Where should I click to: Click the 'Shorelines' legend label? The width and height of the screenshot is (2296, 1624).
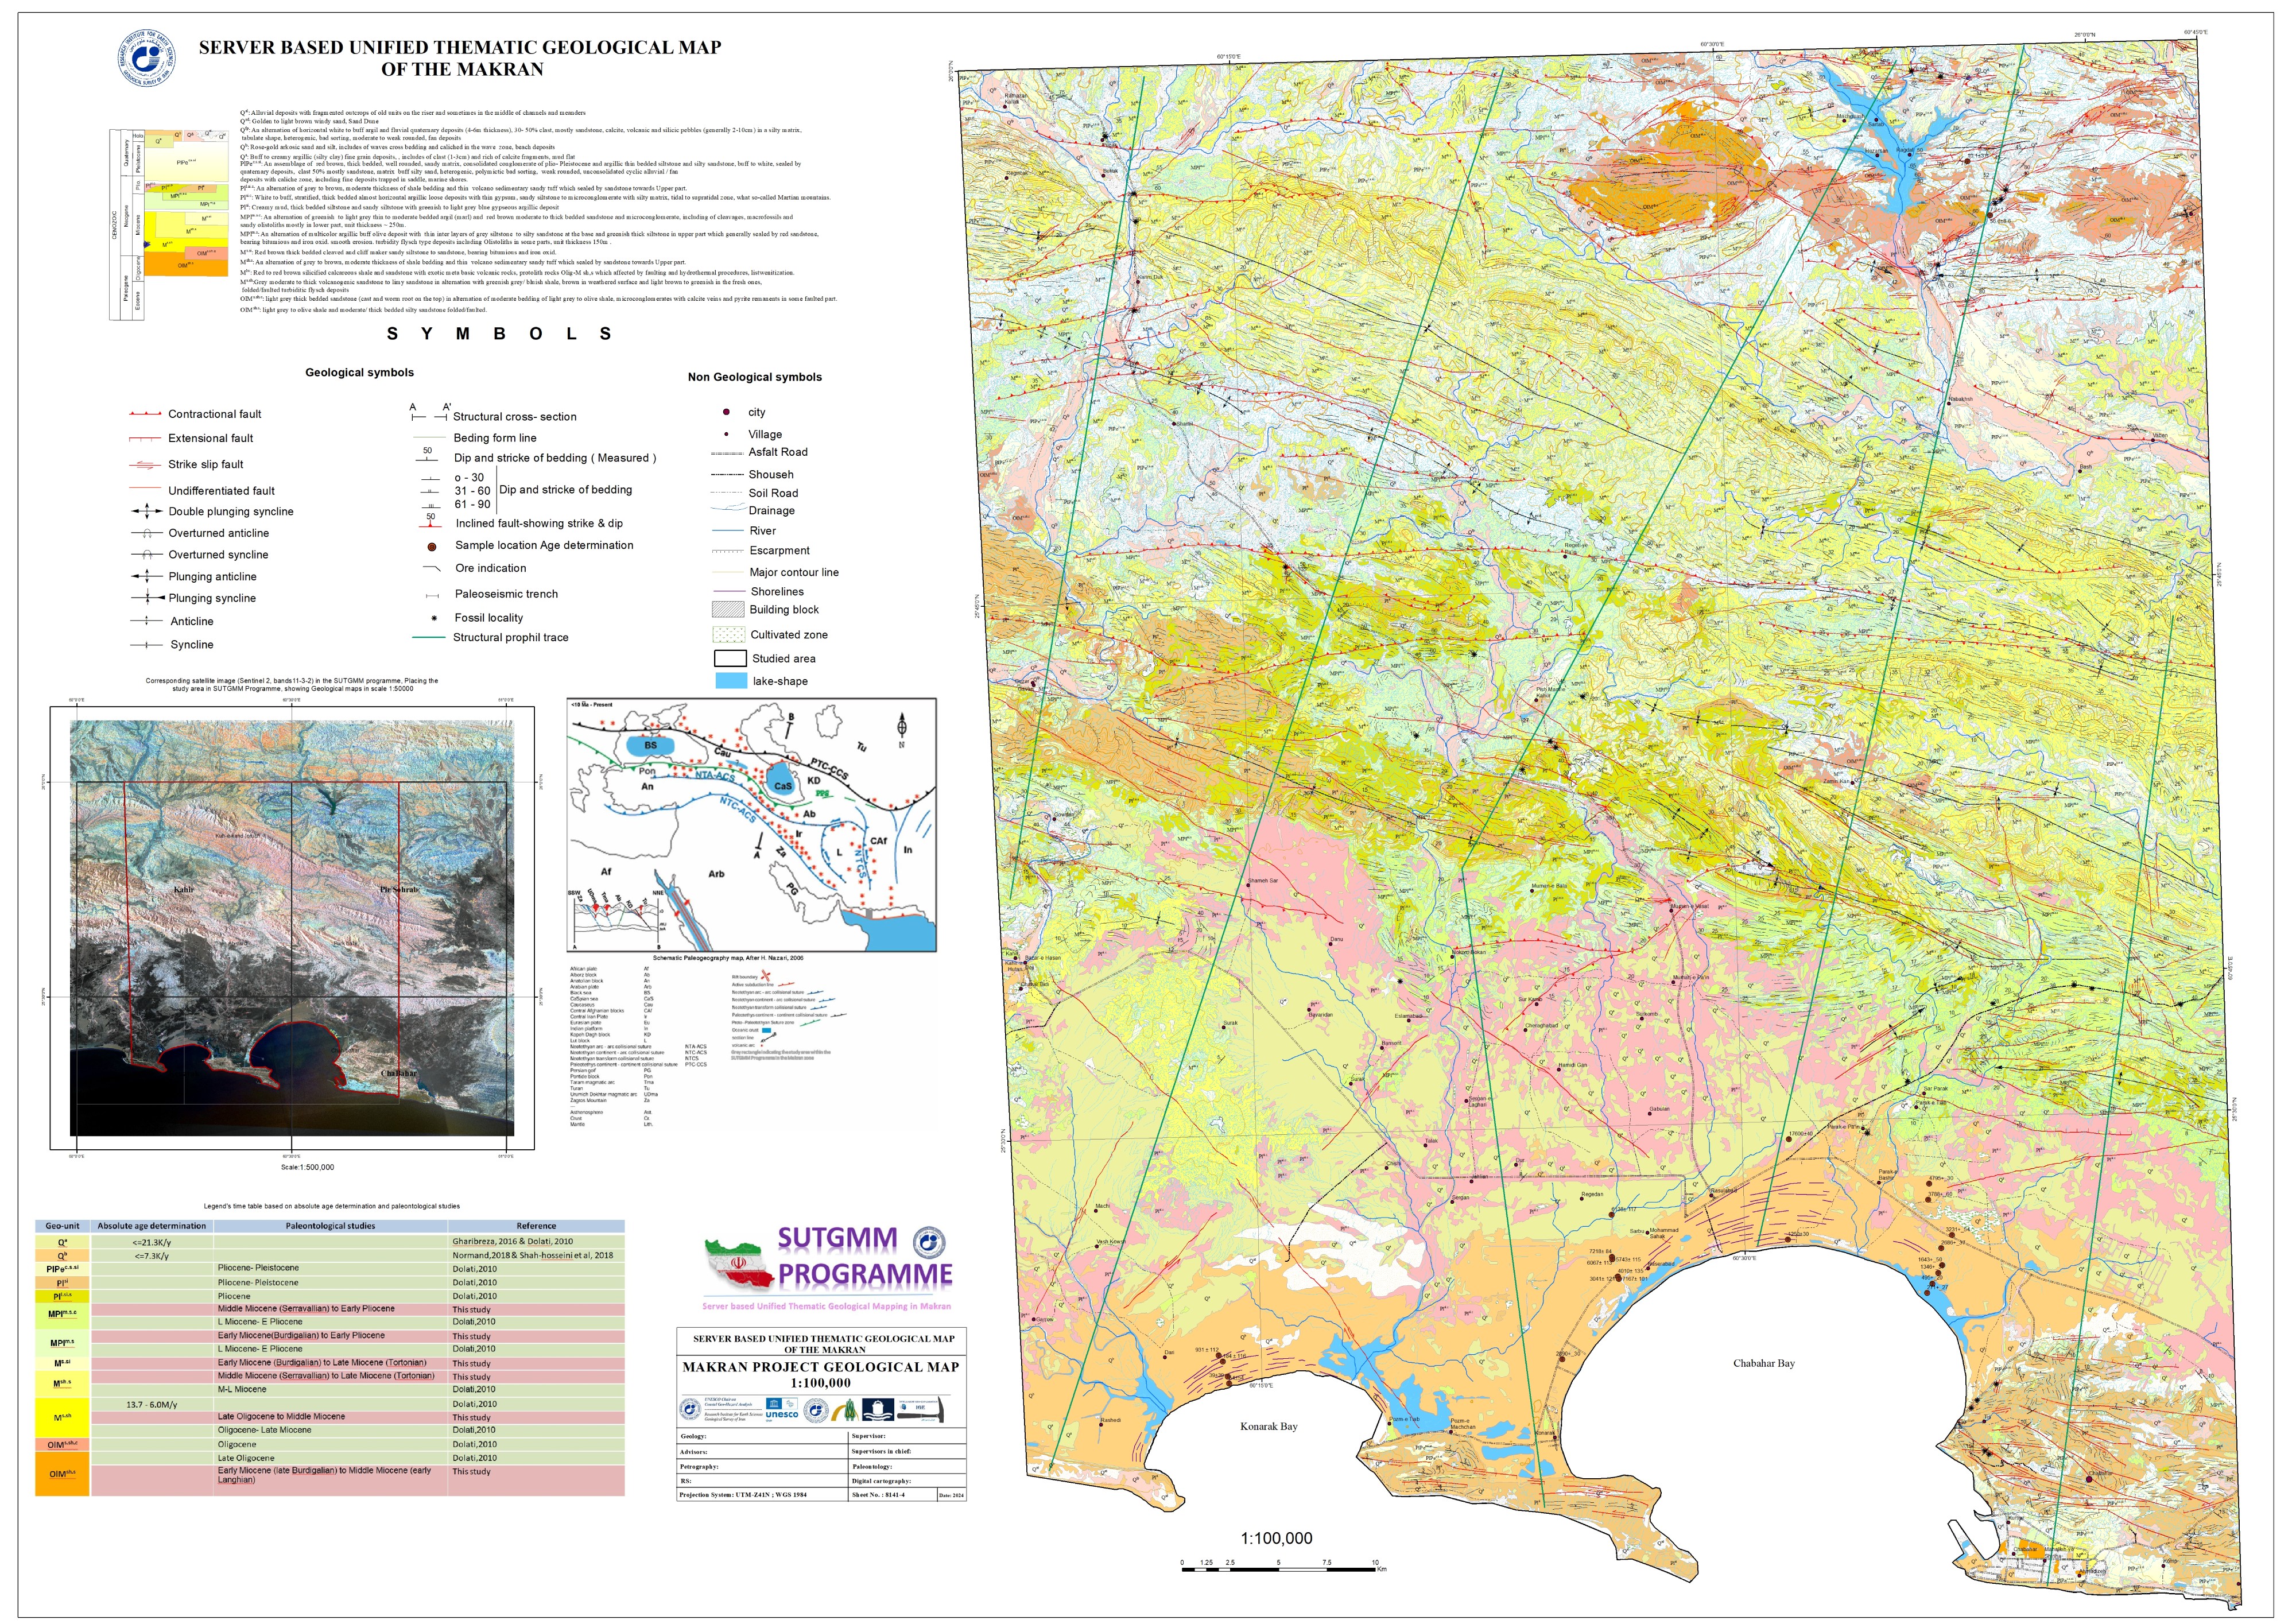pyautogui.click(x=777, y=592)
